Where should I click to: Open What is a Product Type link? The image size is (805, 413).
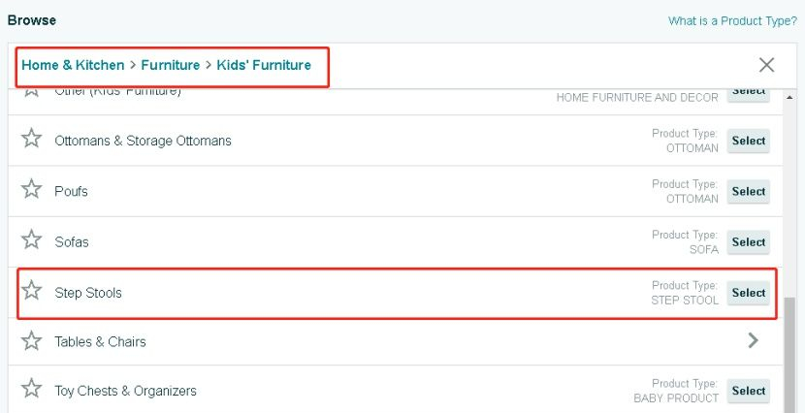(732, 21)
